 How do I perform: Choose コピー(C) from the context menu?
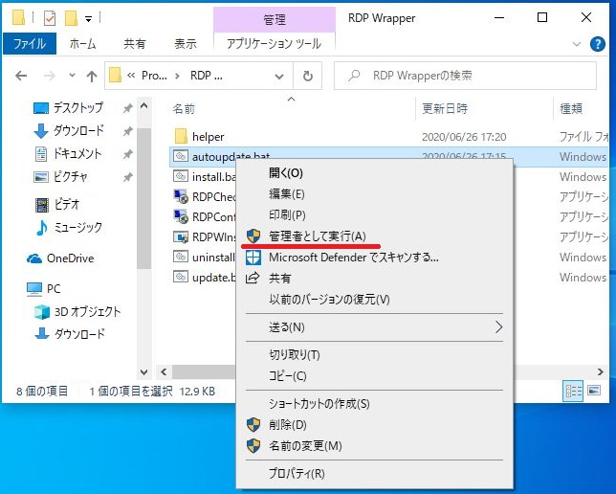(x=374, y=376)
